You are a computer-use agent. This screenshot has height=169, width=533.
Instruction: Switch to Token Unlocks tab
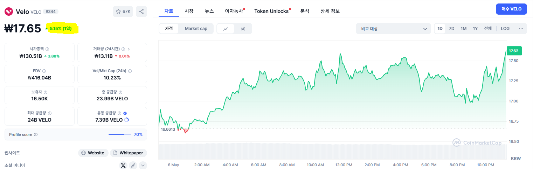tap(272, 11)
